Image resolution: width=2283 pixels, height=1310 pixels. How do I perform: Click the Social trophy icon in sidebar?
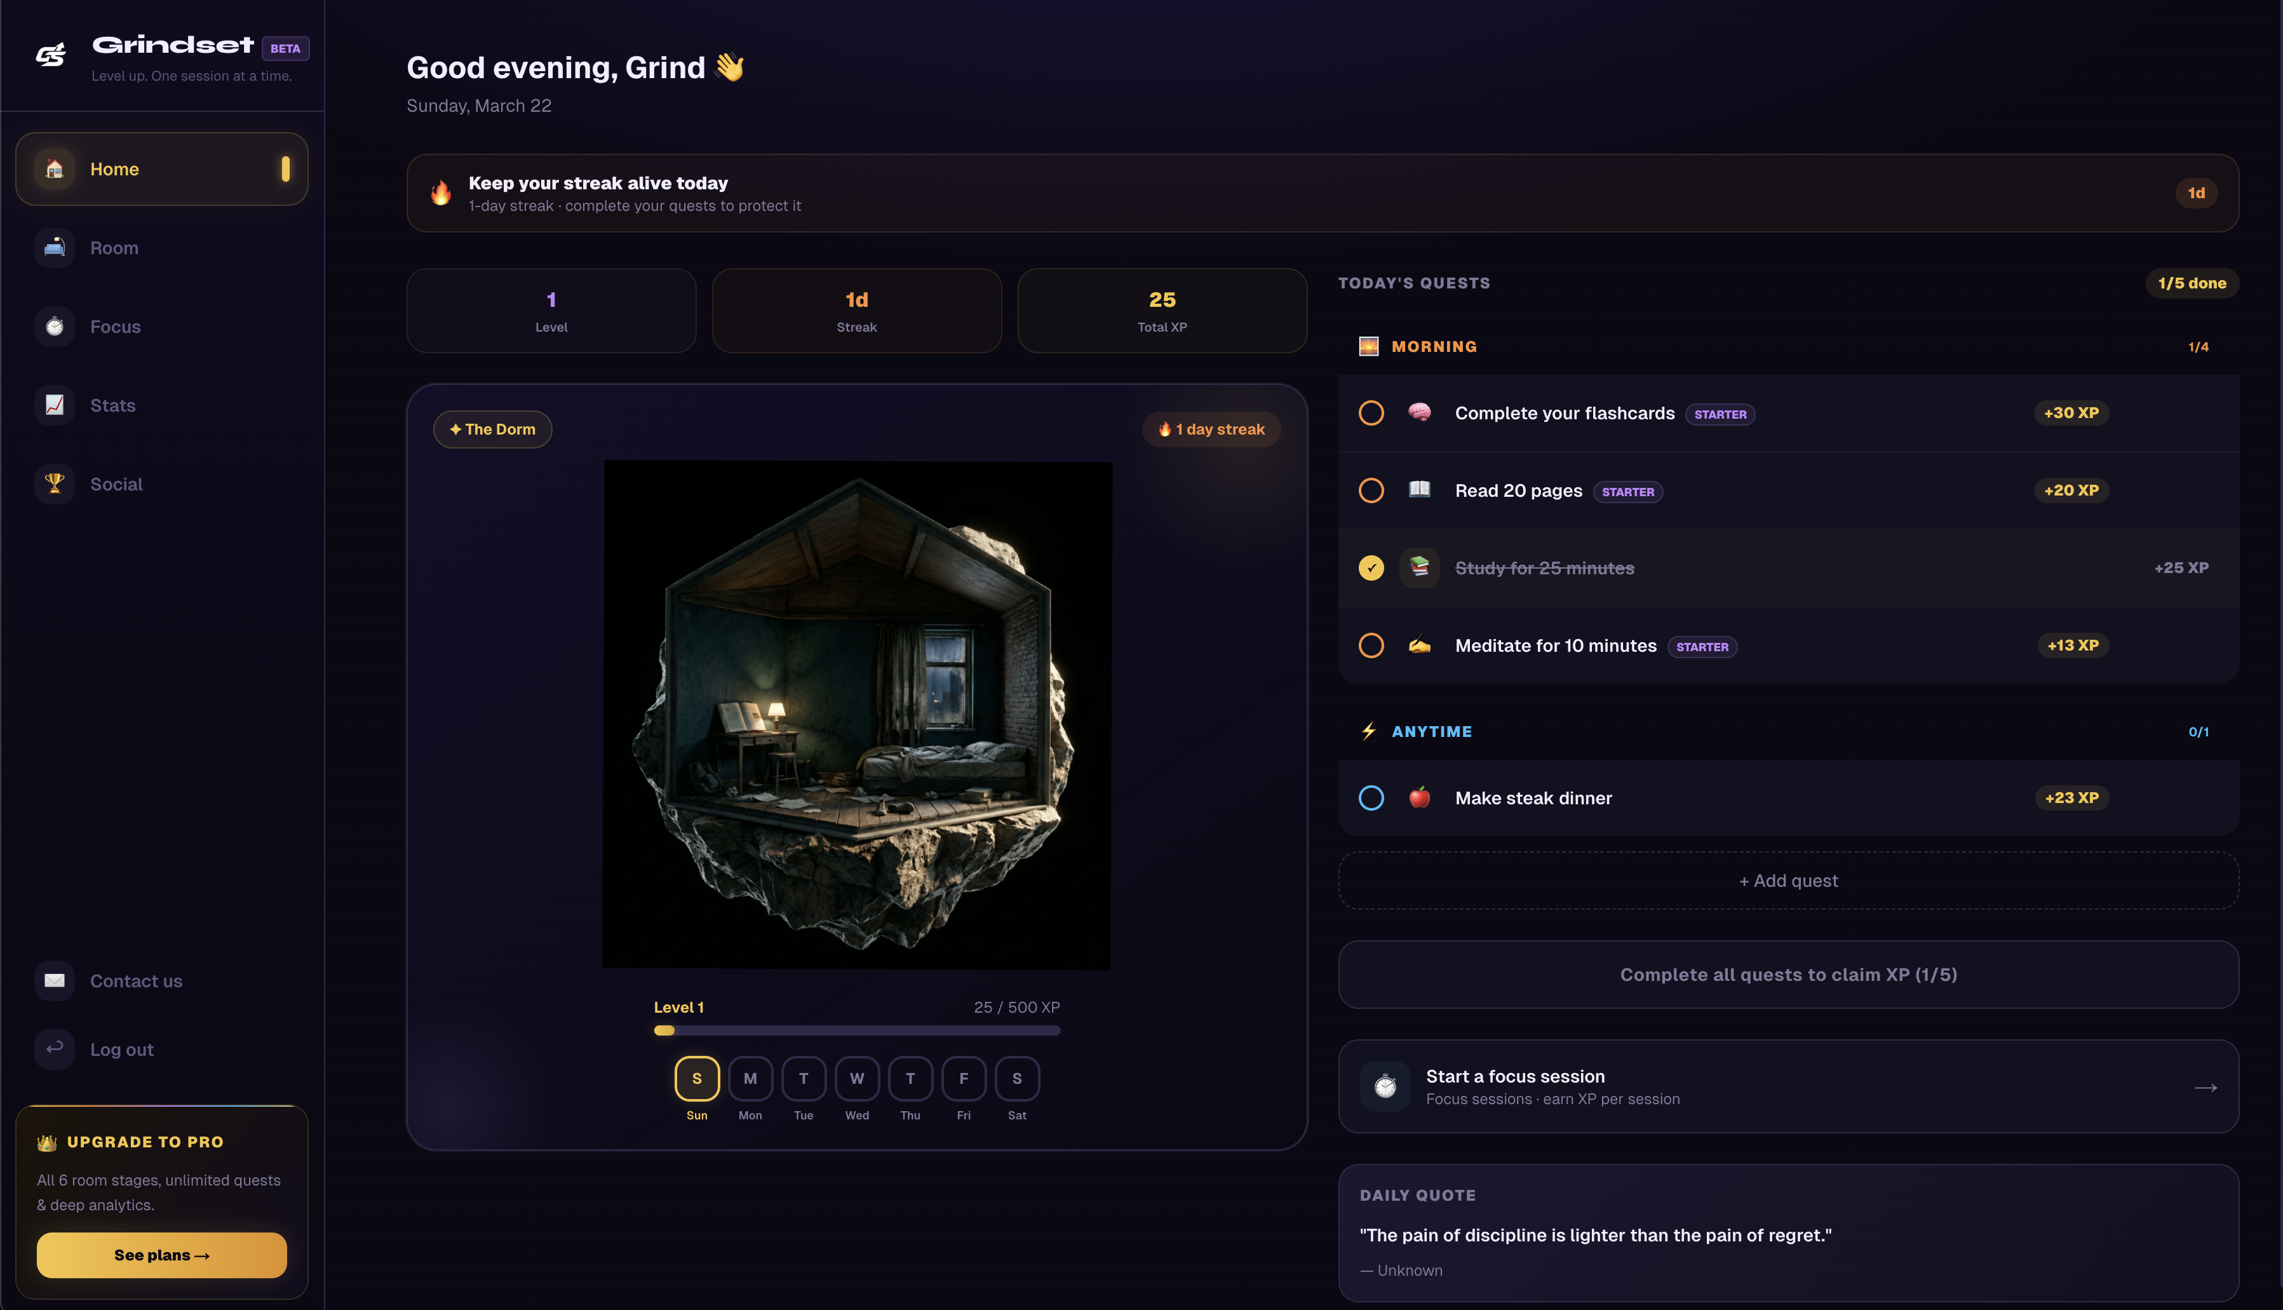tap(55, 483)
